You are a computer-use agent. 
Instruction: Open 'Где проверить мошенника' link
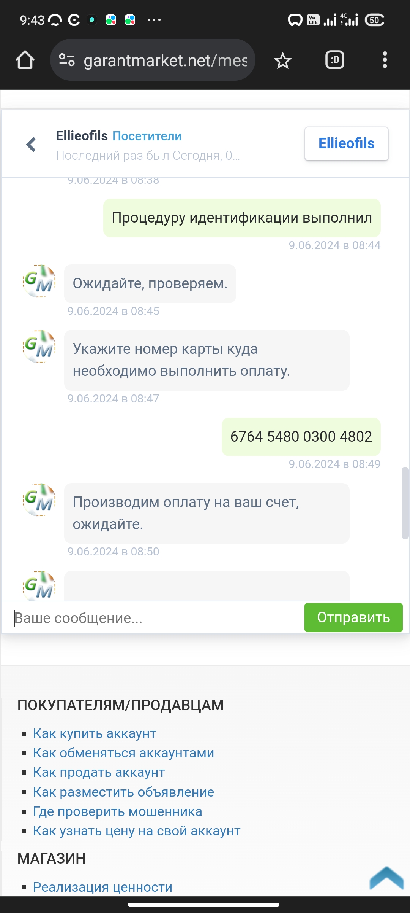tap(117, 811)
